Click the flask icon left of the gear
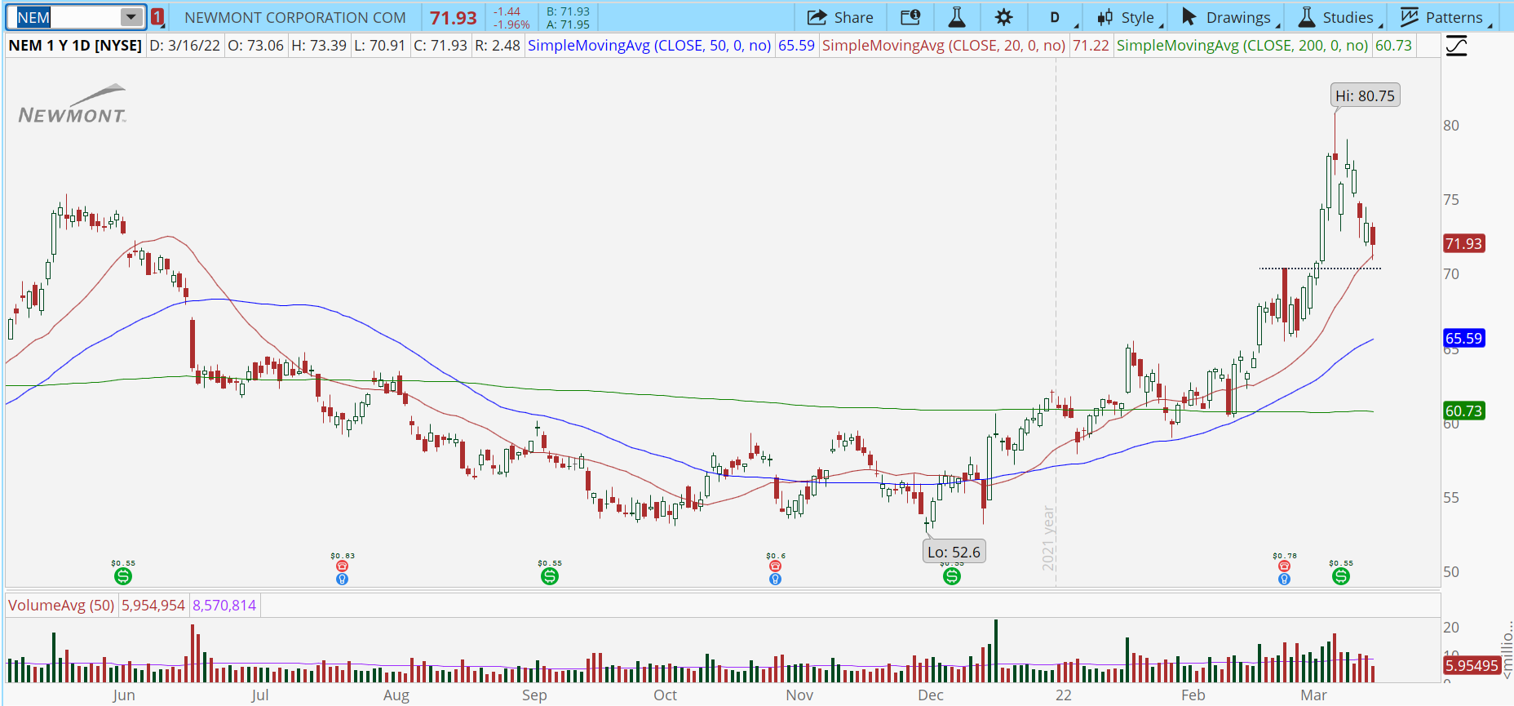This screenshot has height=706, width=1514. [x=957, y=17]
